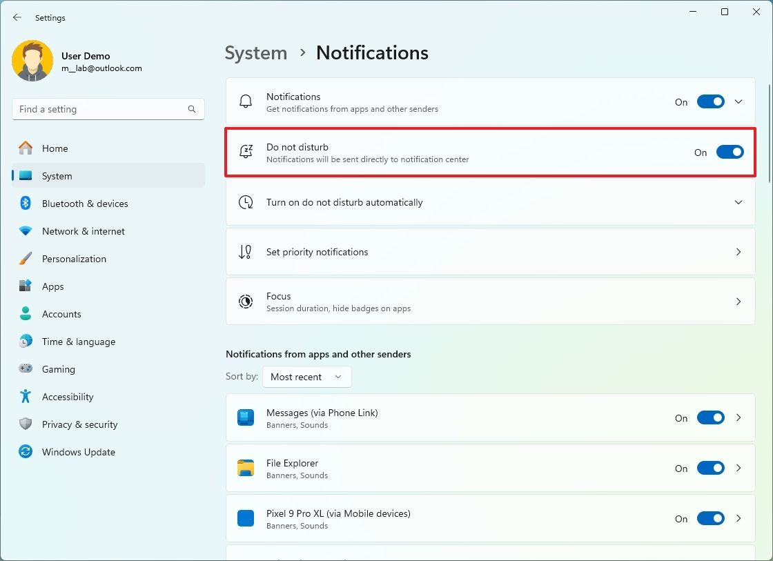Click the Find a setting search box

coord(108,109)
